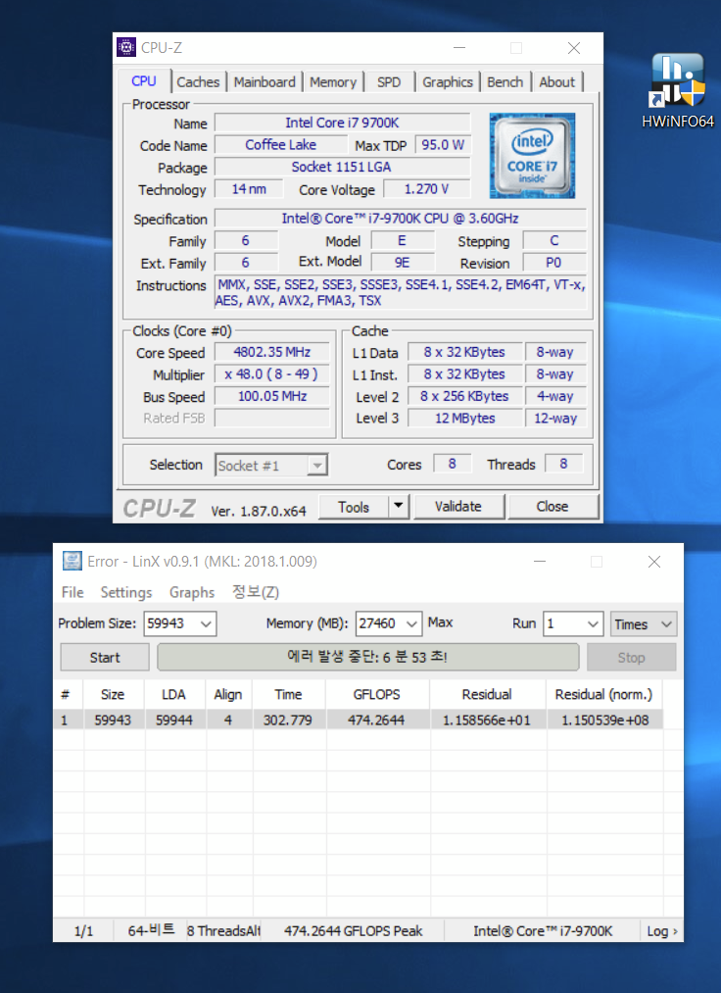Open the Memory tab in CPU-Z
This screenshot has height=993, width=721.
click(x=333, y=82)
